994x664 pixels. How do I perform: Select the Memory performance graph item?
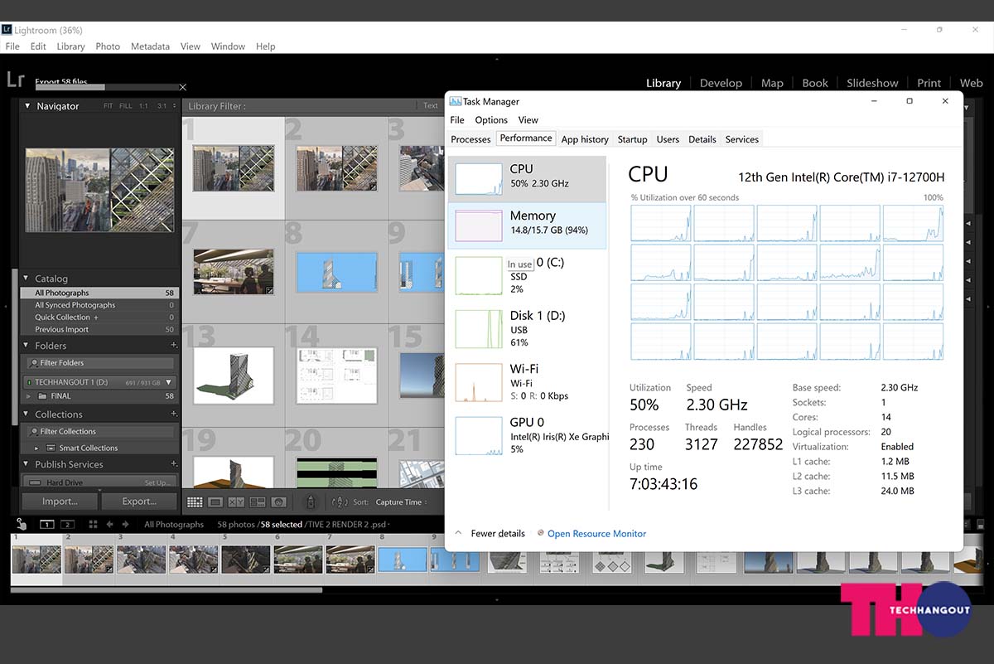point(527,225)
